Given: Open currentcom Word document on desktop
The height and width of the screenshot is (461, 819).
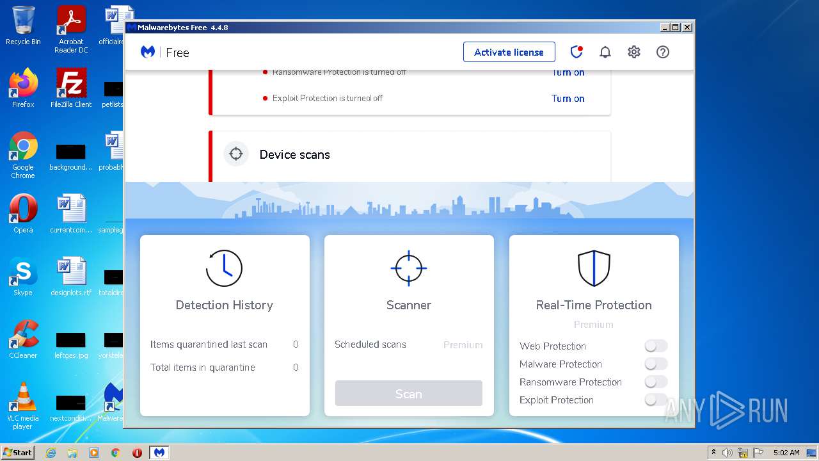Looking at the screenshot, I should 71,214.
